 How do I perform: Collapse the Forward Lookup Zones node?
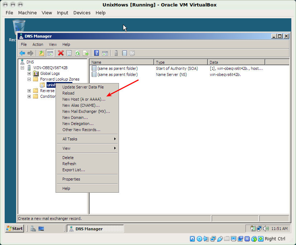[x=29, y=79]
